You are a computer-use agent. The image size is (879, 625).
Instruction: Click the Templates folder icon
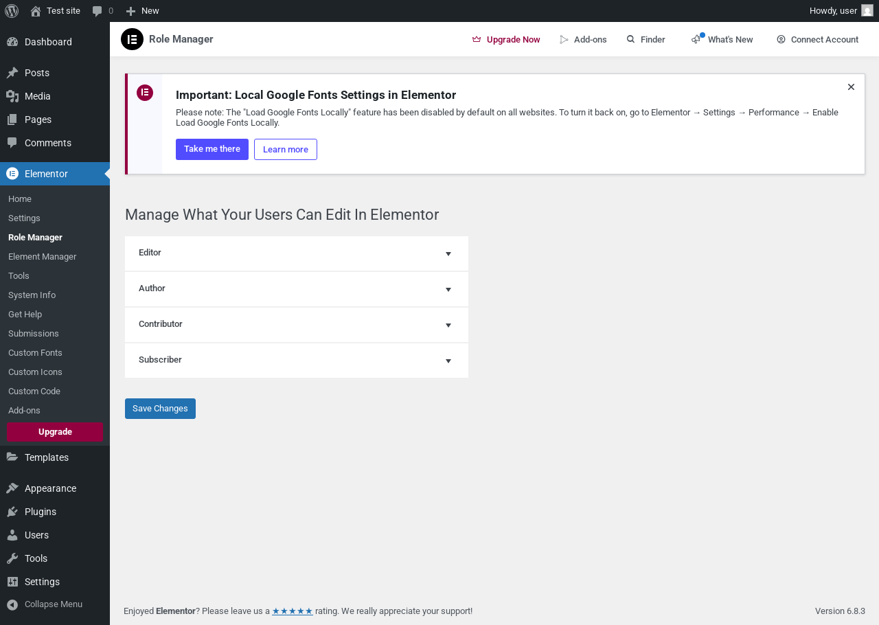tap(12, 457)
